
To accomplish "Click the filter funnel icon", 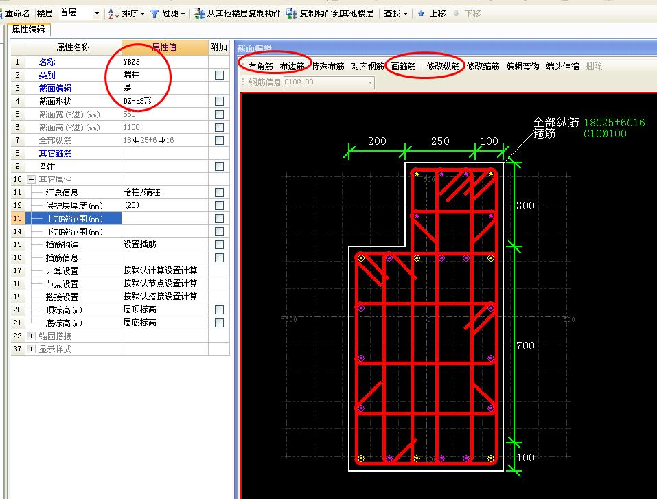I will [154, 14].
